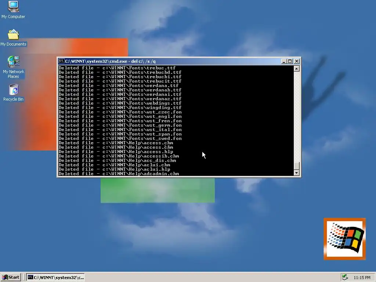
Task: Click the Start button
Action: coord(11,277)
